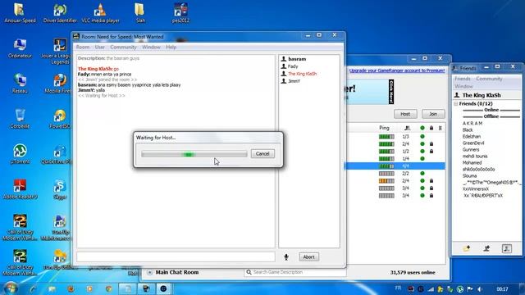Open the Réseau desktop icon
This screenshot has width=525, height=295.
point(20,84)
